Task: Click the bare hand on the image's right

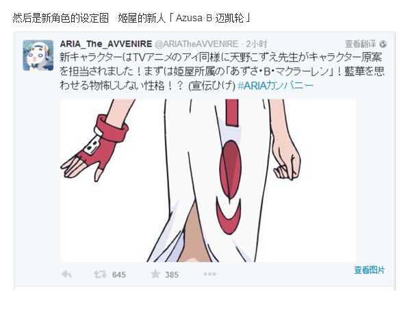Action: pos(287,160)
